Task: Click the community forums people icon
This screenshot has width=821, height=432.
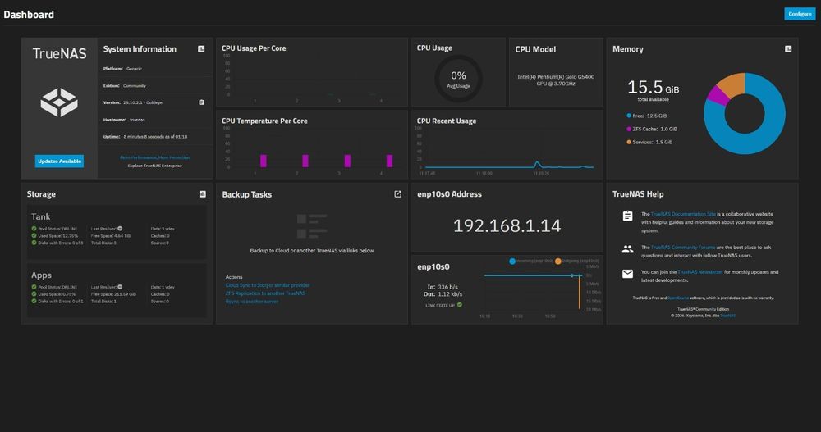Action: click(627, 249)
